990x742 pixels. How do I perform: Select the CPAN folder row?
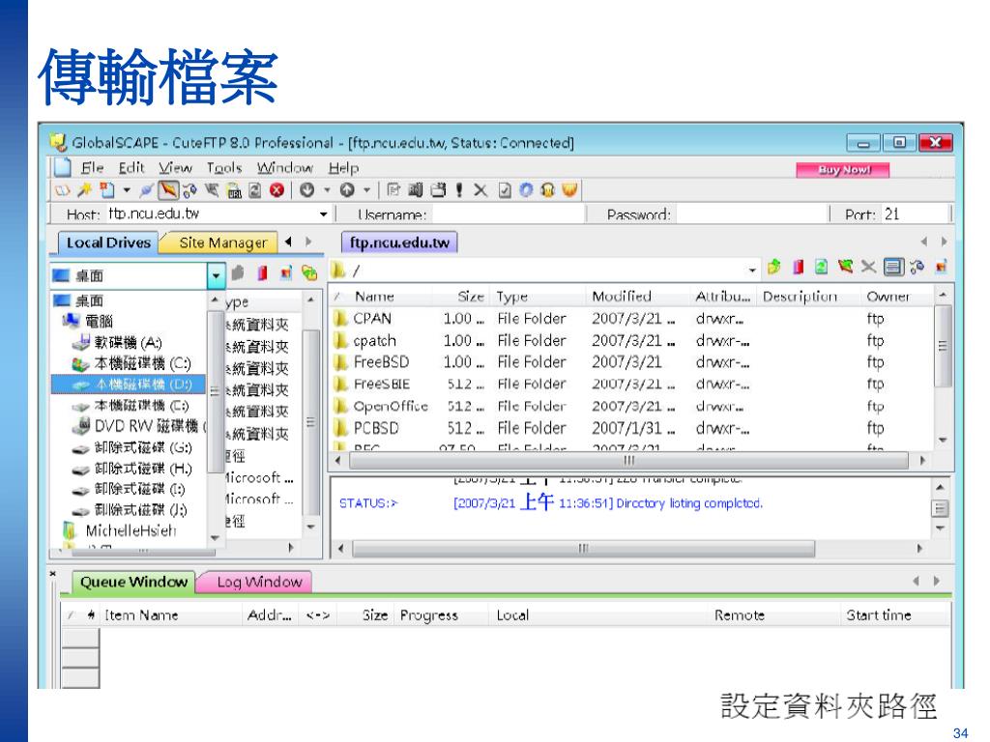[631, 319]
